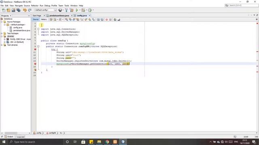Select pendataanSiswa.java in Projects tree
This screenshot has height=145, width=259.
point(21,31)
